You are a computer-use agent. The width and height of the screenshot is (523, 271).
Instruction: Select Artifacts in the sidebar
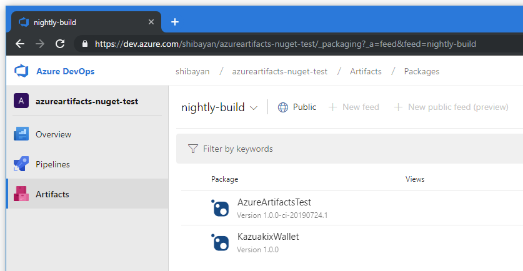pos(52,194)
